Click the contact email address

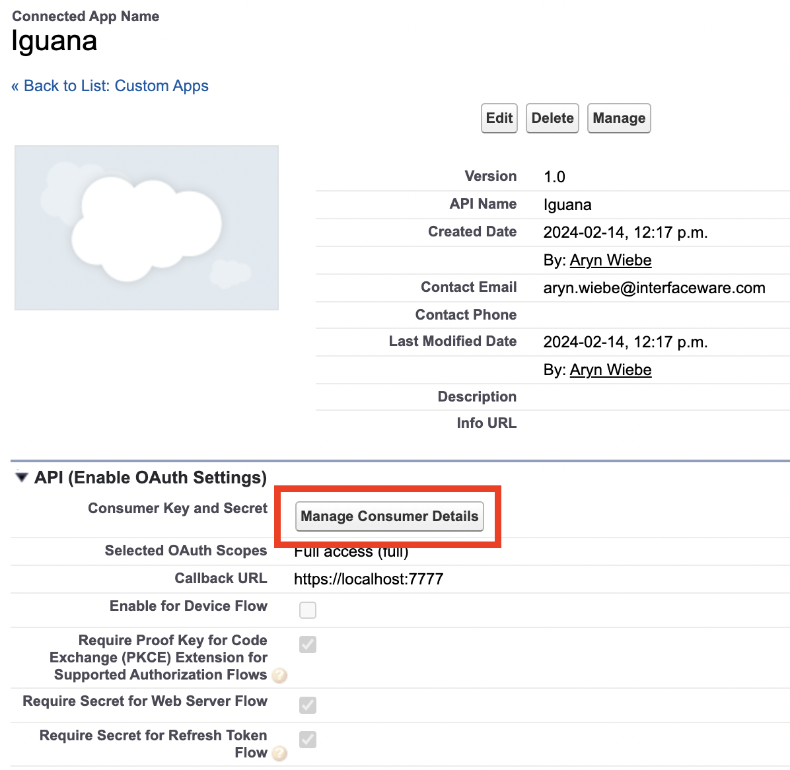pyautogui.click(x=654, y=288)
